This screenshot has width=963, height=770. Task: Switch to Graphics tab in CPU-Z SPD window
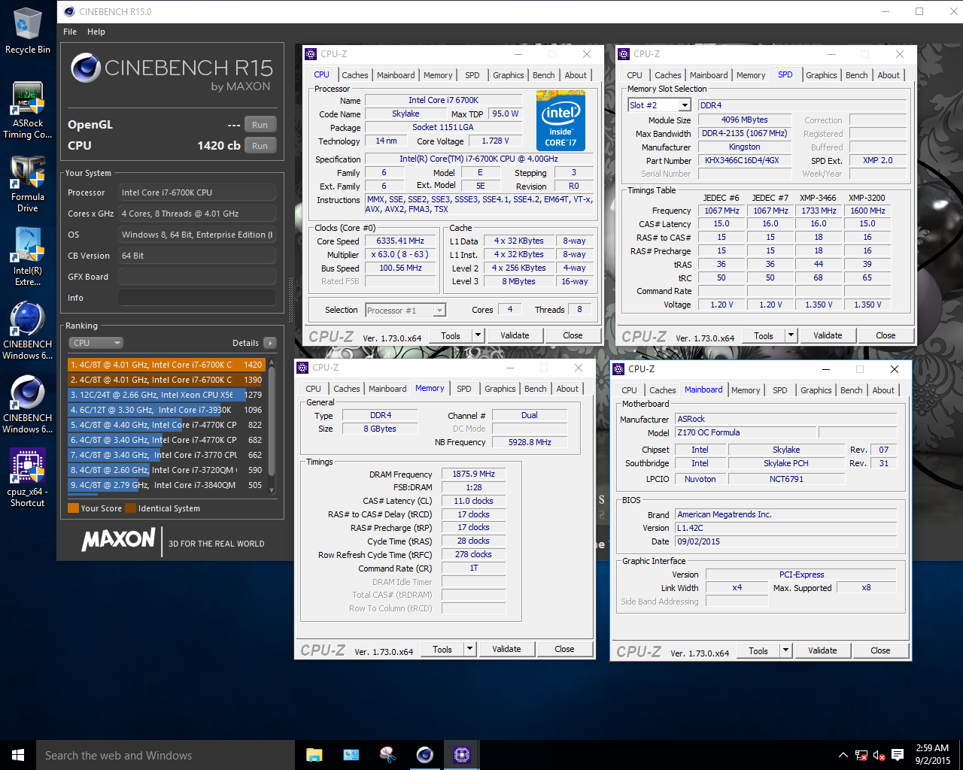(822, 75)
